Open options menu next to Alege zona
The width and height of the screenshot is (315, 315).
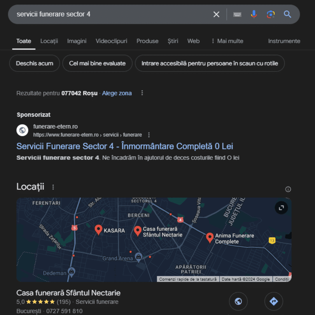tap(142, 93)
